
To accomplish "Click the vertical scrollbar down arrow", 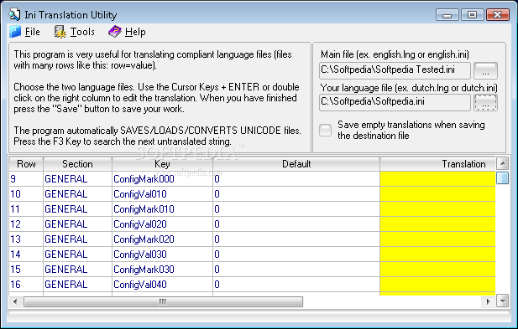I will click(503, 301).
